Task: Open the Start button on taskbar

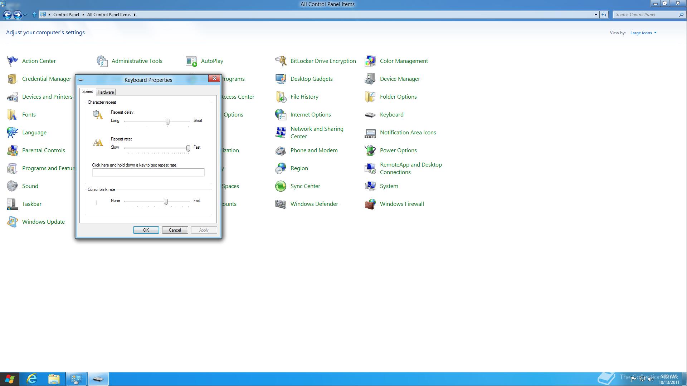Action: [10, 379]
